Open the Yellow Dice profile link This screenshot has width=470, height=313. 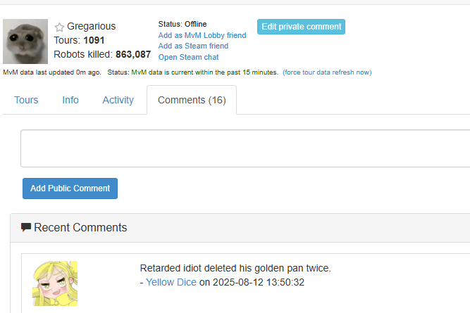click(x=171, y=282)
